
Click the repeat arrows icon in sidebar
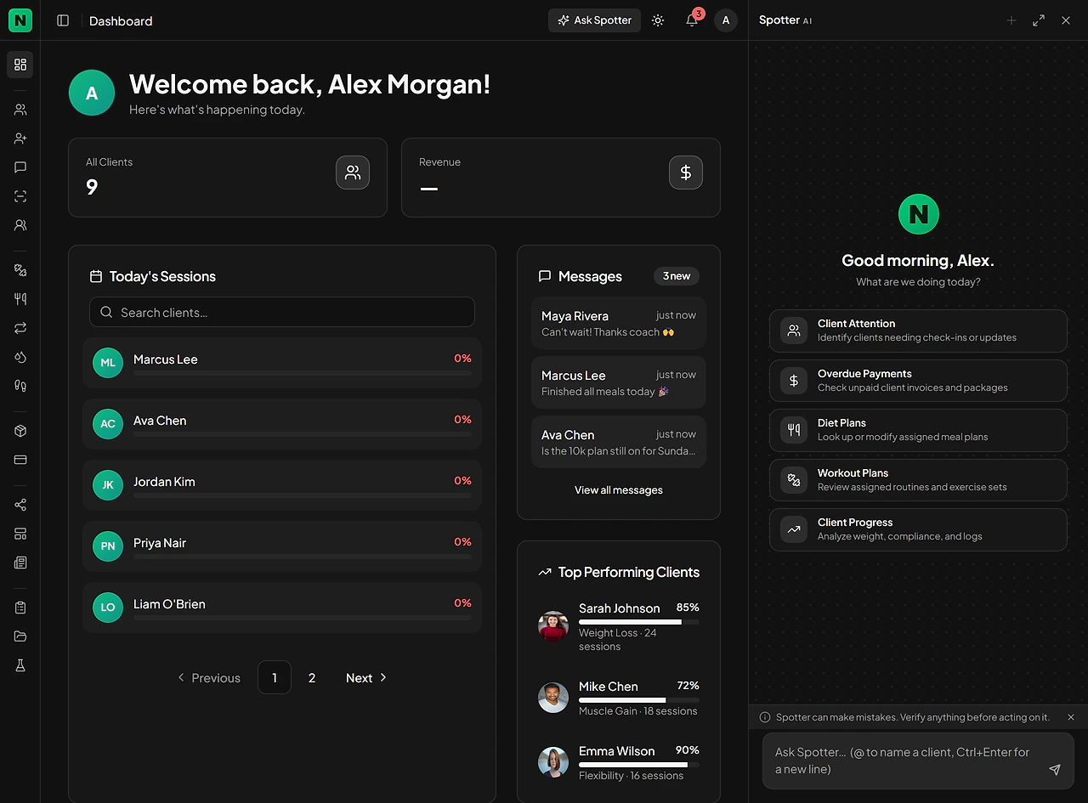20,328
